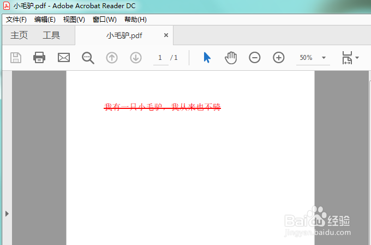Open the fit page scrolling options icon

click(347, 58)
